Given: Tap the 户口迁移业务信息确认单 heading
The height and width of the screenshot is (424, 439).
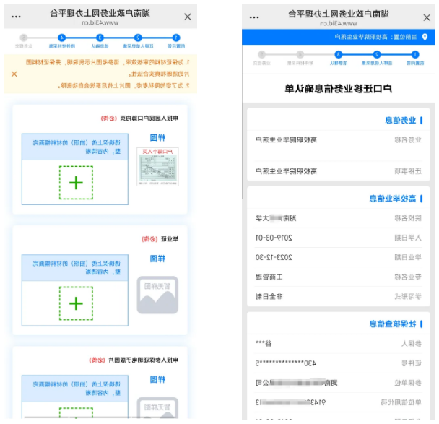Looking at the screenshot, I should pos(338,89).
